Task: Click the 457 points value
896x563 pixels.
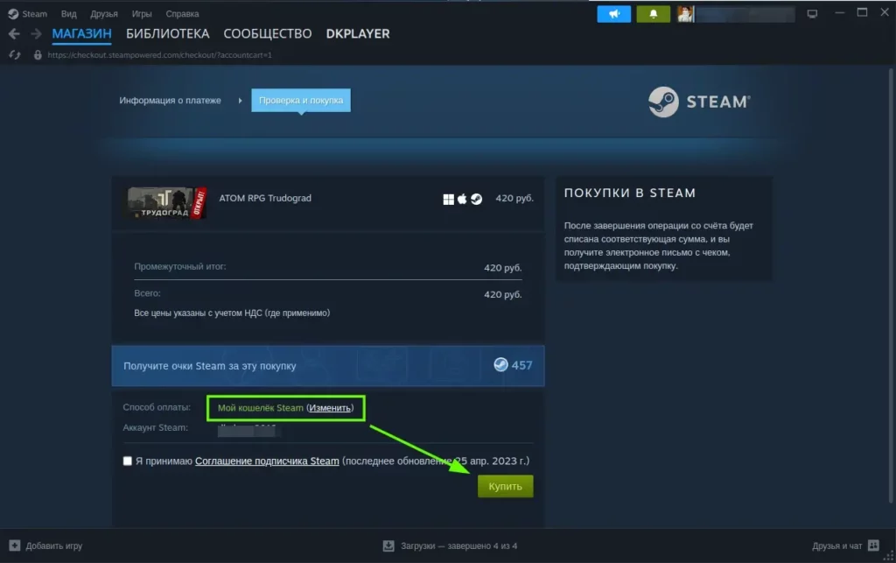Action: click(x=521, y=365)
